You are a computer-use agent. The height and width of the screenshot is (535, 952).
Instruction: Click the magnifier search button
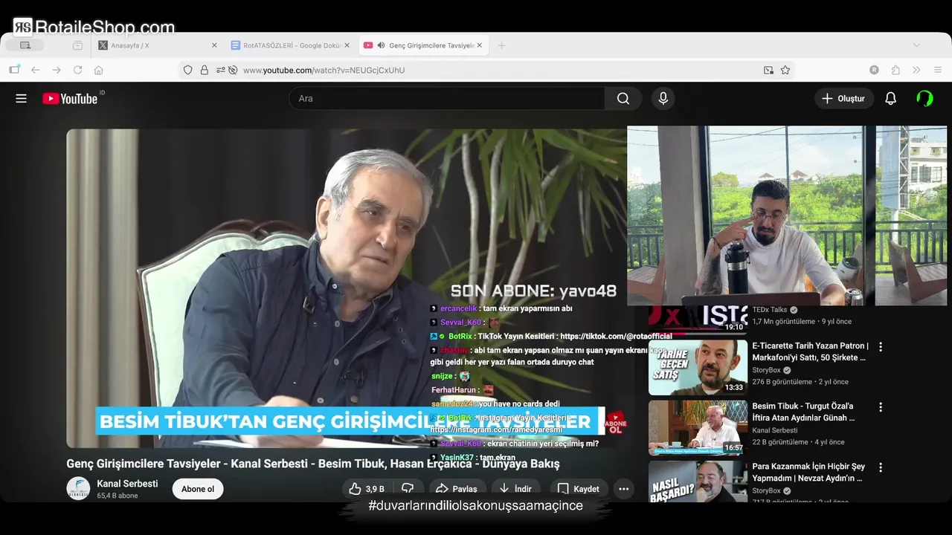(623, 98)
